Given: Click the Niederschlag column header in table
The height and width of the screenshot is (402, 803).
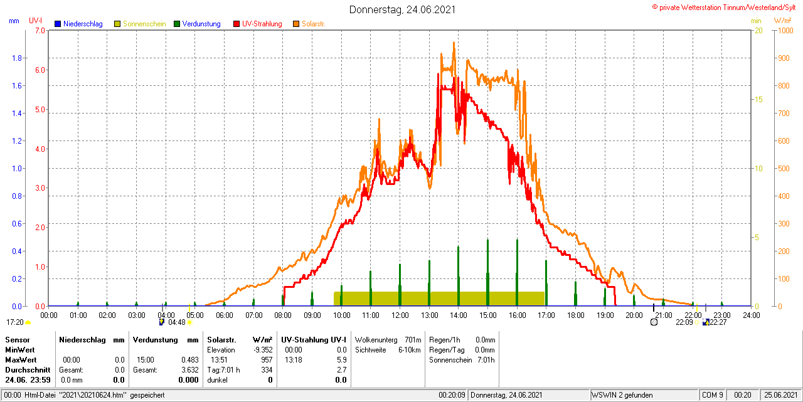Looking at the screenshot, I should point(83,339).
